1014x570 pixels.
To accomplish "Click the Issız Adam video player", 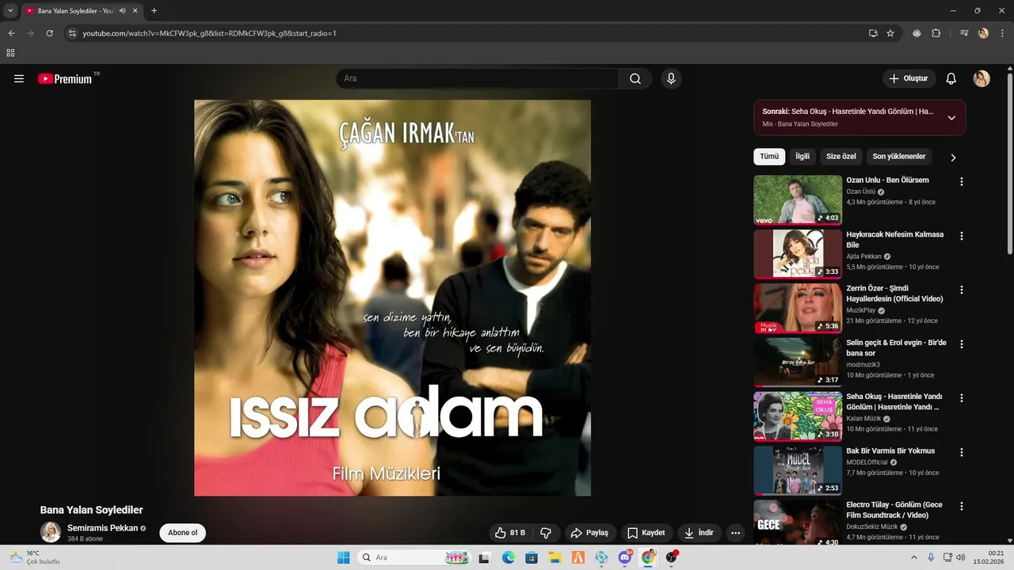I will (392, 298).
